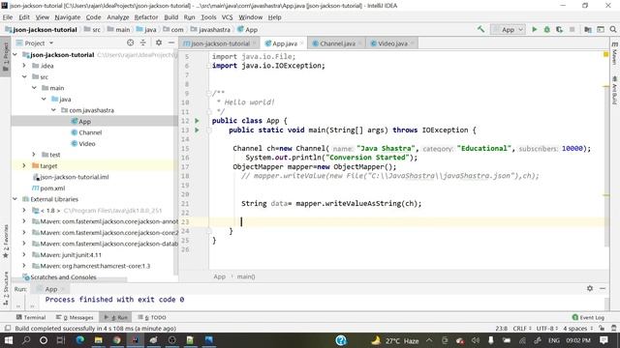Click the Windows taskbar search icon

pyautogui.click(x=26, y=340)
